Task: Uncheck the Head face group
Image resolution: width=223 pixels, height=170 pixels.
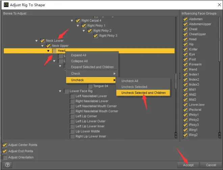Action: (185, 39)
